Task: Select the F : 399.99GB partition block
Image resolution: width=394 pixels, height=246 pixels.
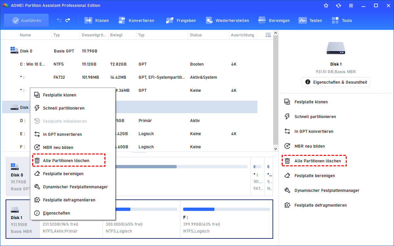Action: tap(226, 219)
